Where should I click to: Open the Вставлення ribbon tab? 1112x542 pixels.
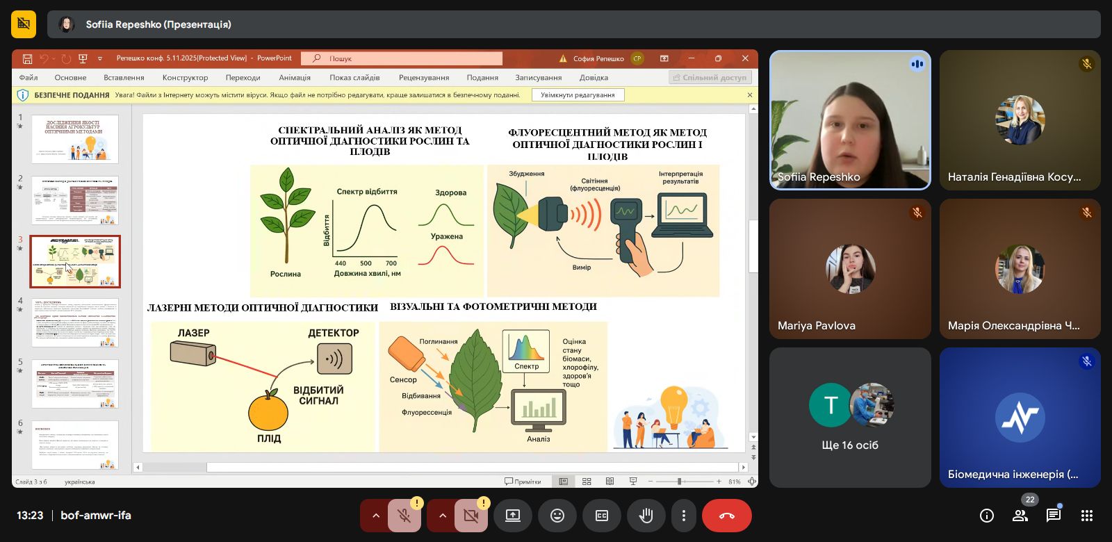pyautogui.click(x=124, y=78)
